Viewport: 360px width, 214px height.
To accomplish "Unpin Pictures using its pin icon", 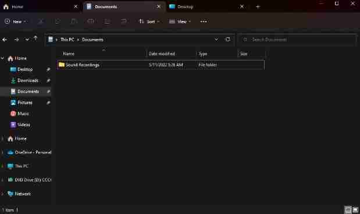I will tap(48, 102).
